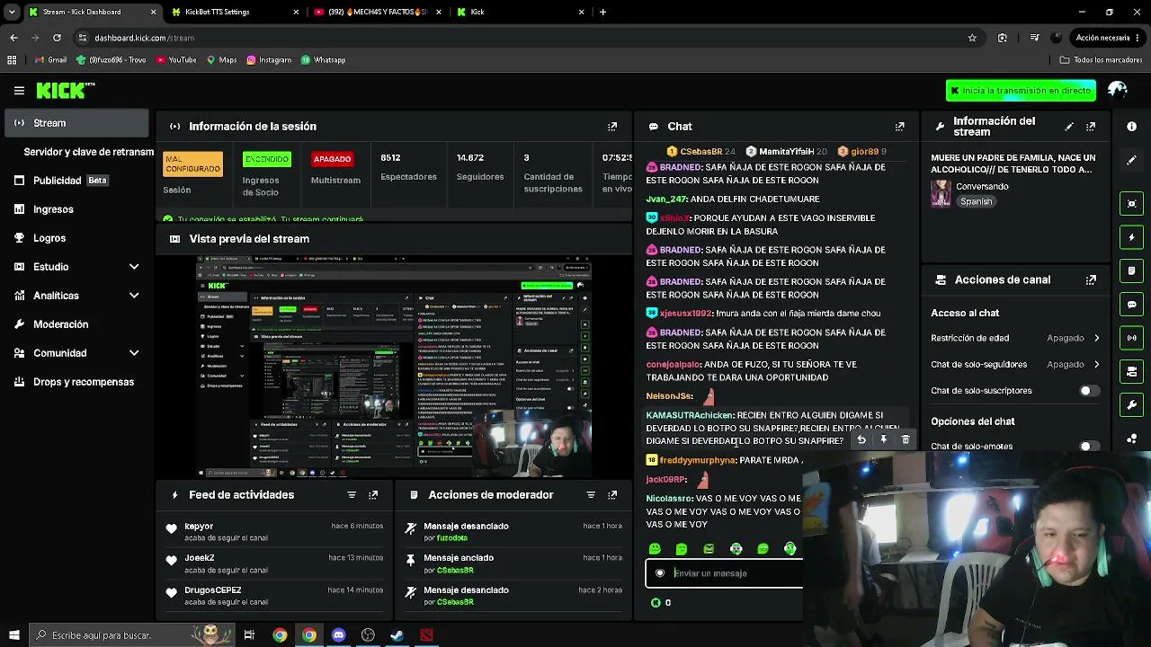Open new browser tab

click(602, 12)
